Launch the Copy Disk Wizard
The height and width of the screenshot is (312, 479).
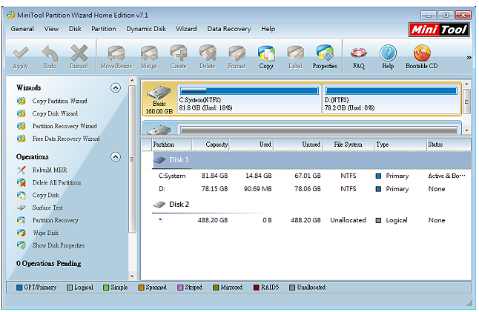point(55,113)
